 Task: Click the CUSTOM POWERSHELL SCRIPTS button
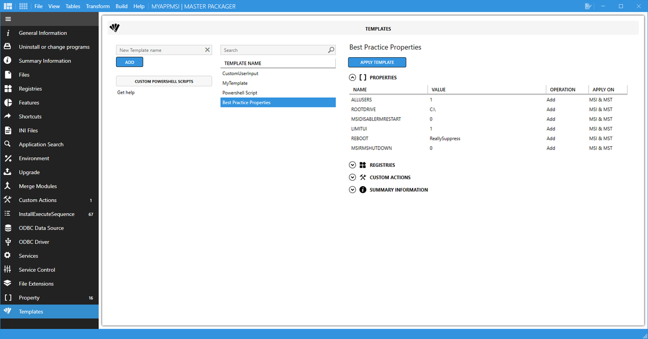click(164, 80)
